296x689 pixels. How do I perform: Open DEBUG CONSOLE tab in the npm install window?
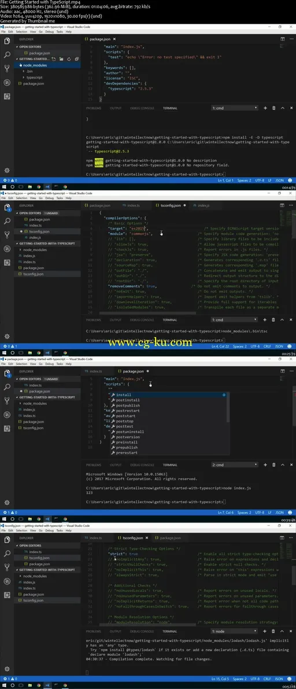coord(142,108)
